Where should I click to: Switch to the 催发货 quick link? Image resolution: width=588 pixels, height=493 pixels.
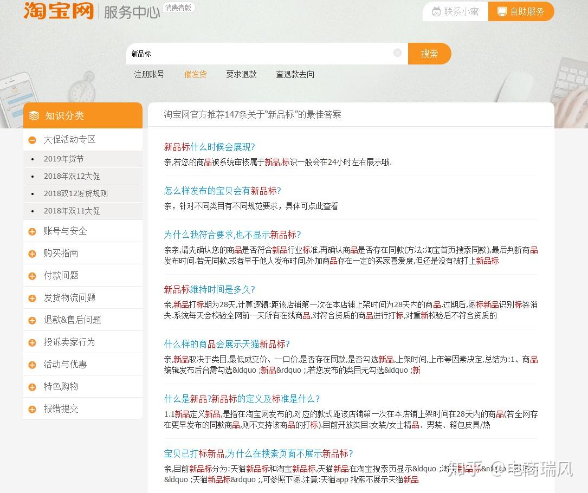(x=195, y=74)
